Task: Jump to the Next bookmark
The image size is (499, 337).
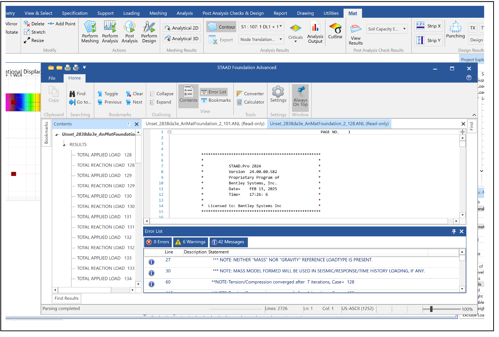Action: [x=134, y=102]
